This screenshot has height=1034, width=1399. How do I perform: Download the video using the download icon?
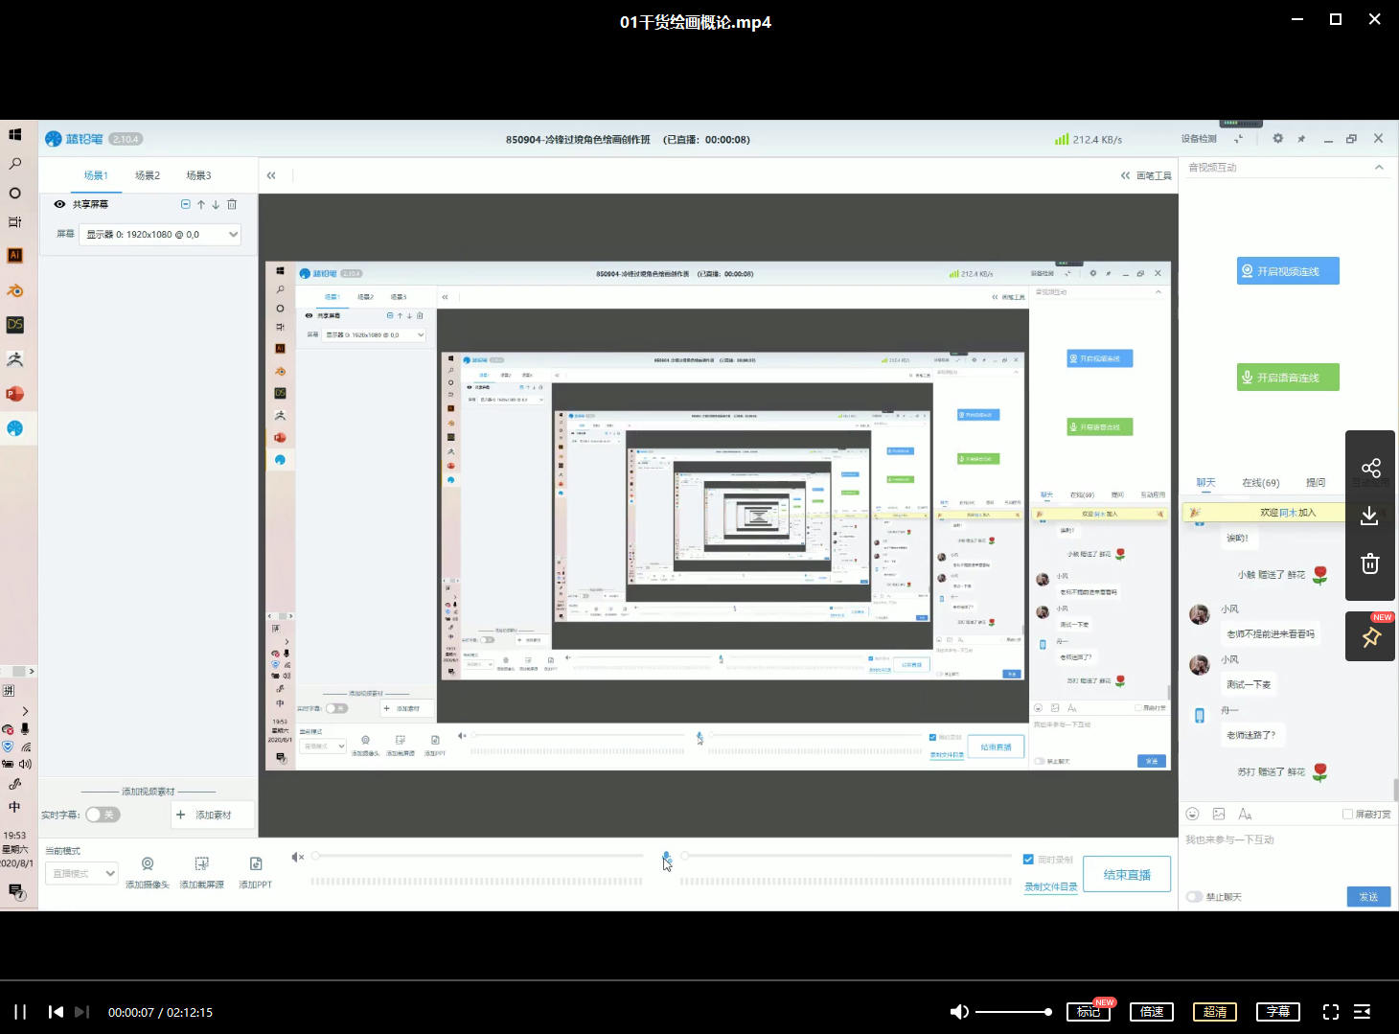[x=1370, y=516]
